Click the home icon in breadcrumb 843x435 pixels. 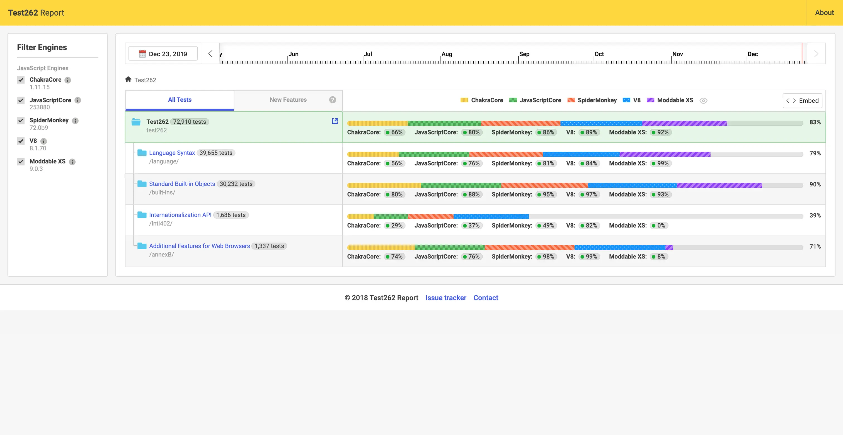point(128,79)
